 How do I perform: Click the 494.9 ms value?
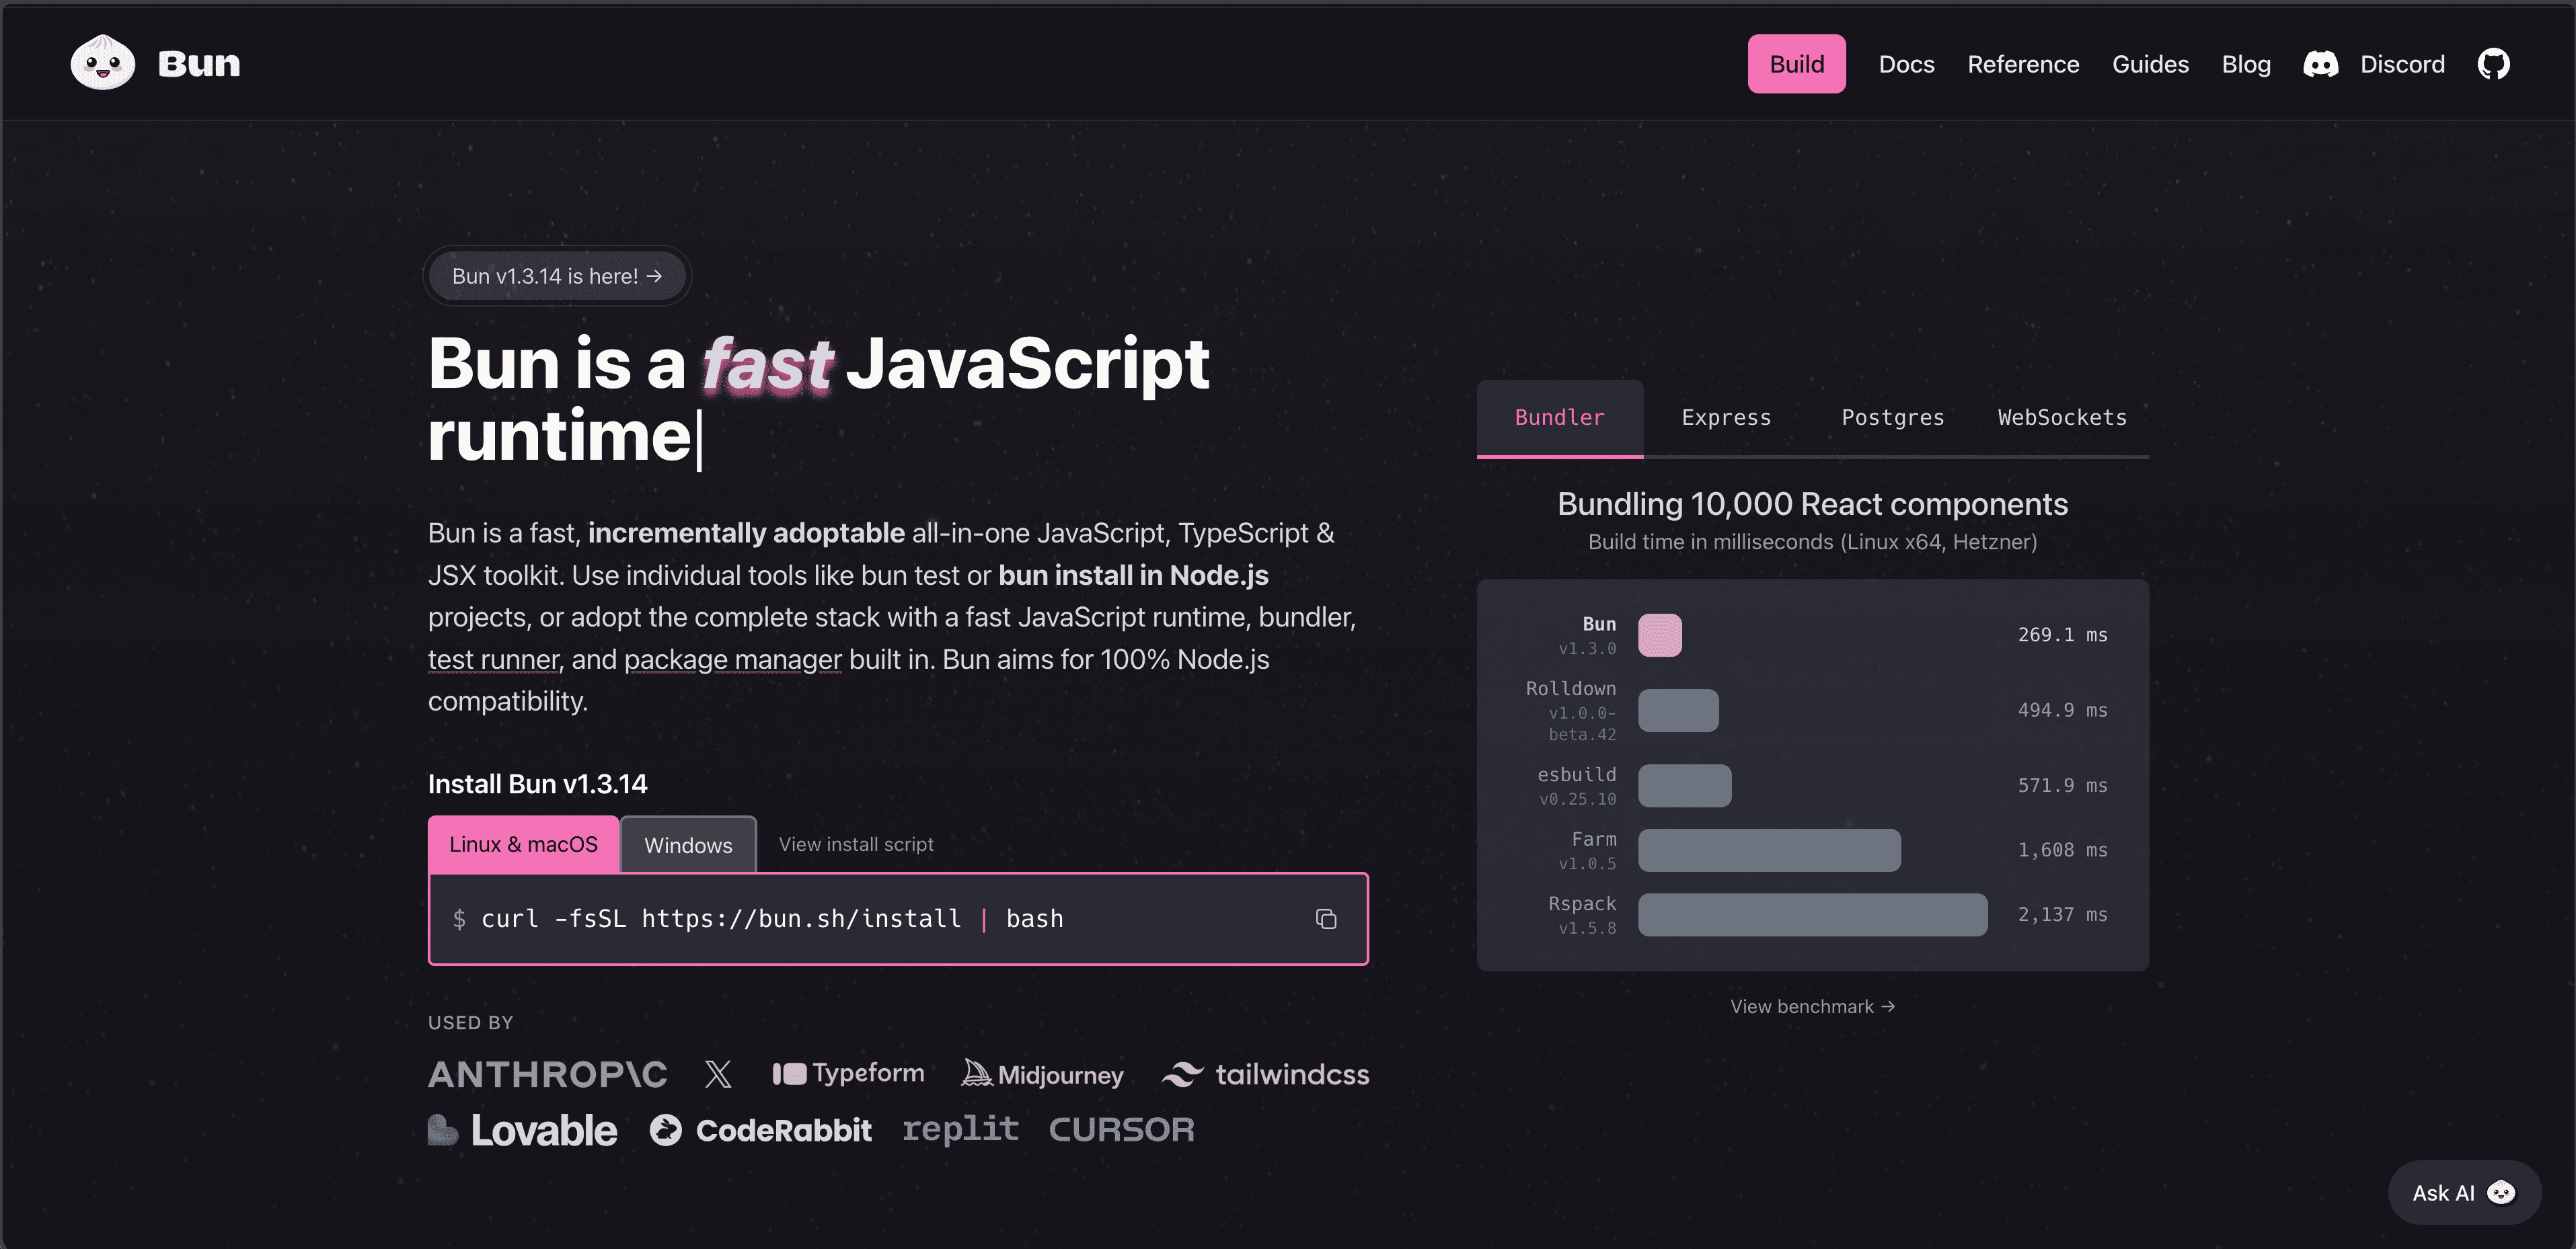coord(2062,711)
